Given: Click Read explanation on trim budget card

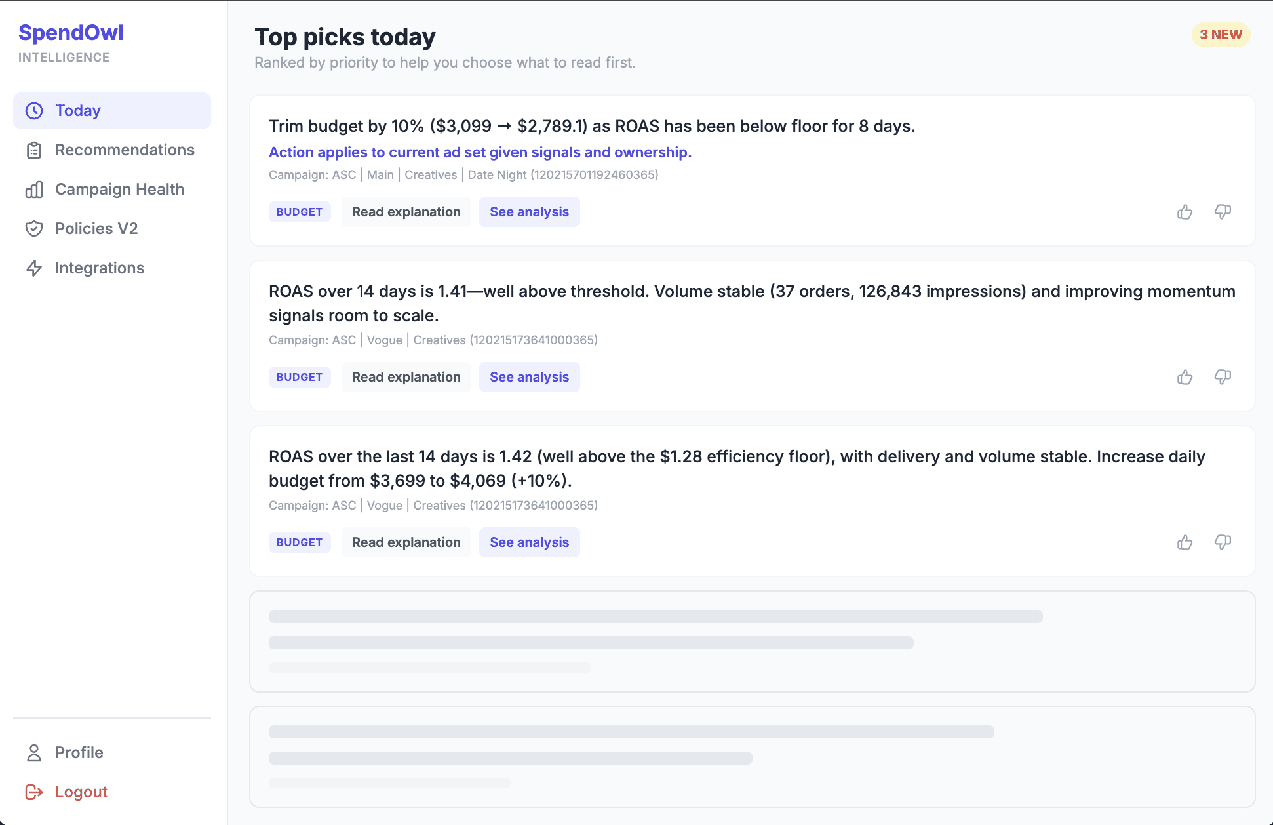Looking at the screenshot, I should tap(406, 211).
